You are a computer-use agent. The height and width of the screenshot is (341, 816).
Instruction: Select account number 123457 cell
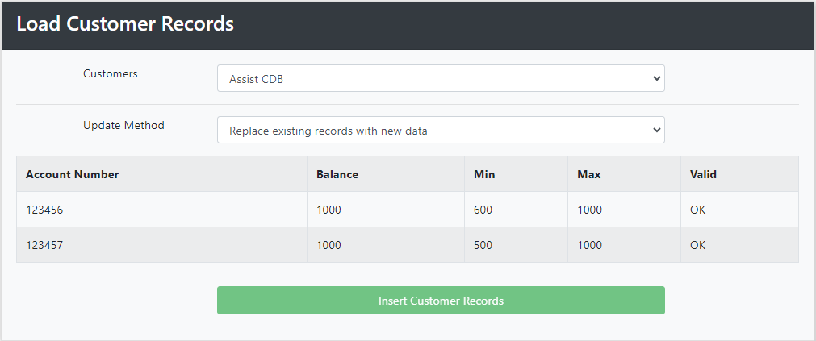pyautogui.click(x=162, y=245)
